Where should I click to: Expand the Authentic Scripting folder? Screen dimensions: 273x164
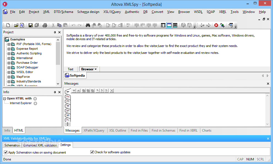tap(9, 54)
